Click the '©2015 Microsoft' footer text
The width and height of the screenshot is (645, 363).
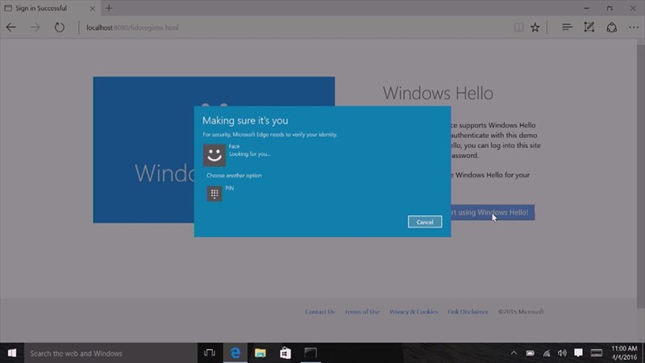521,311
